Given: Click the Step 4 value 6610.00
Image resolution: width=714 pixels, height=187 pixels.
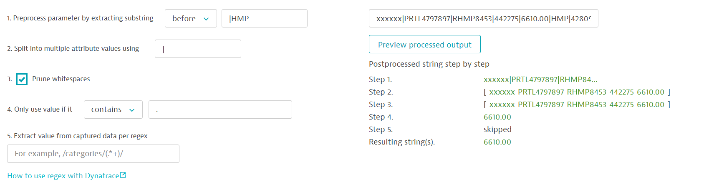Looking at the screenshot, I should tap(497, 117).
